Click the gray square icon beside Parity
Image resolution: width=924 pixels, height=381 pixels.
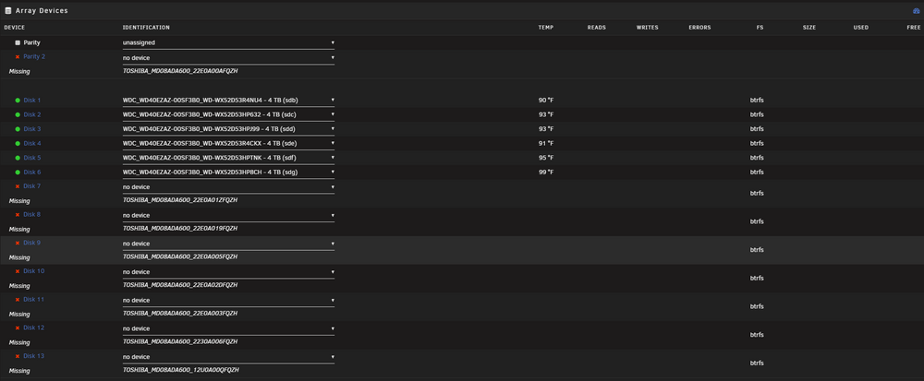pyautogui.click(x=18, y=43)
